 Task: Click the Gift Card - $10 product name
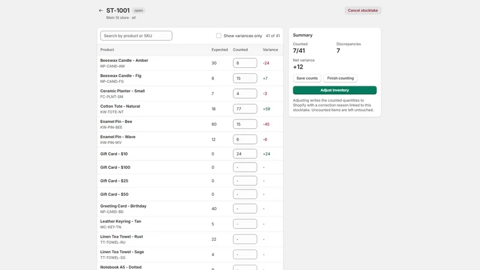click(x=114, y=154)
